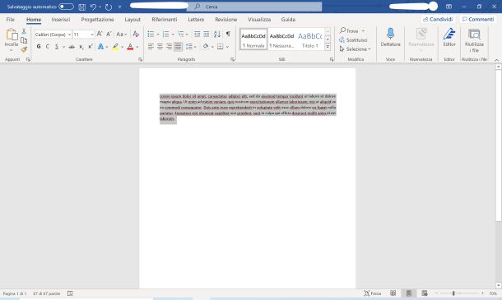Screen dimensions: 502x300
Task: Toggle bold (G) formatting
Action: [x=39, y=47]
